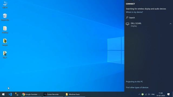Image resolution: width=173 pixels, height=97 pixels.
Task: Open the volume control tray icon
Action: click(149, 94)
